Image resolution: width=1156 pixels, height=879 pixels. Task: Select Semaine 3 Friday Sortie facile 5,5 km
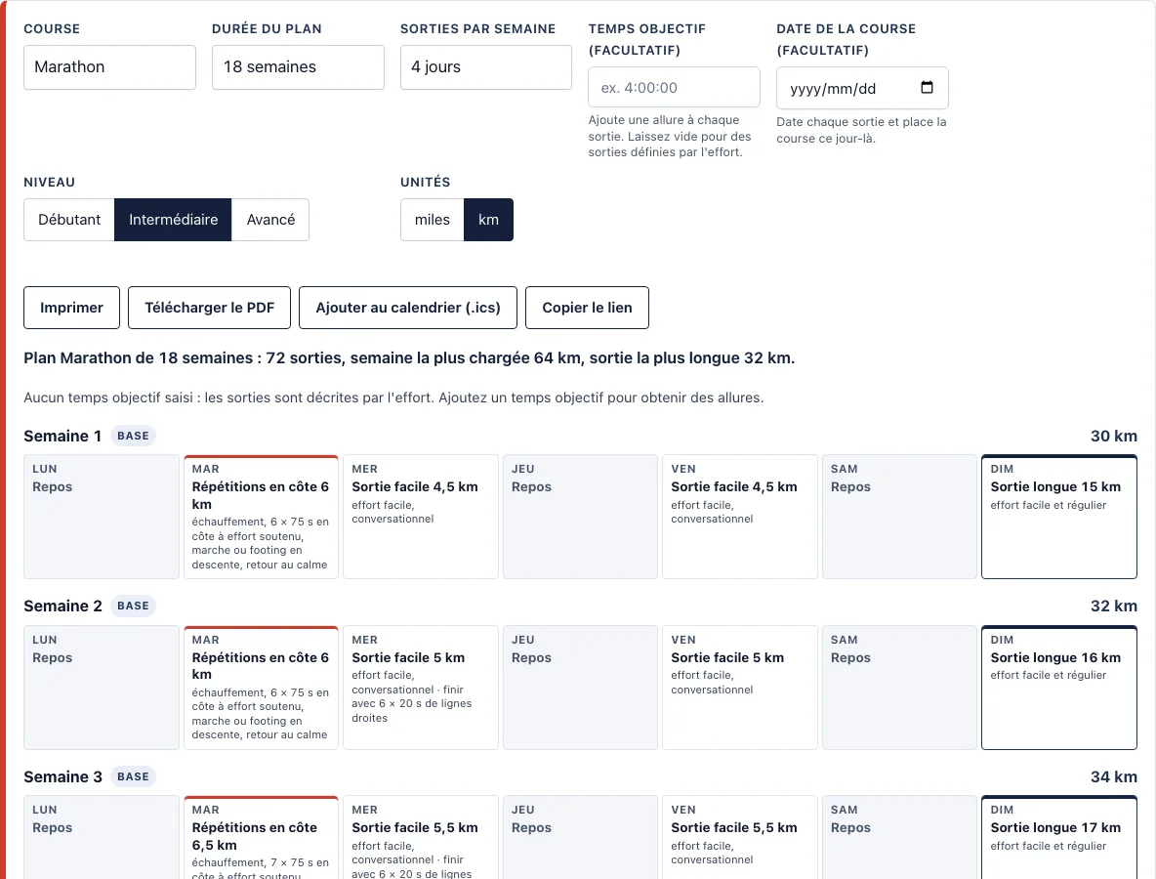tap(740, 837)
